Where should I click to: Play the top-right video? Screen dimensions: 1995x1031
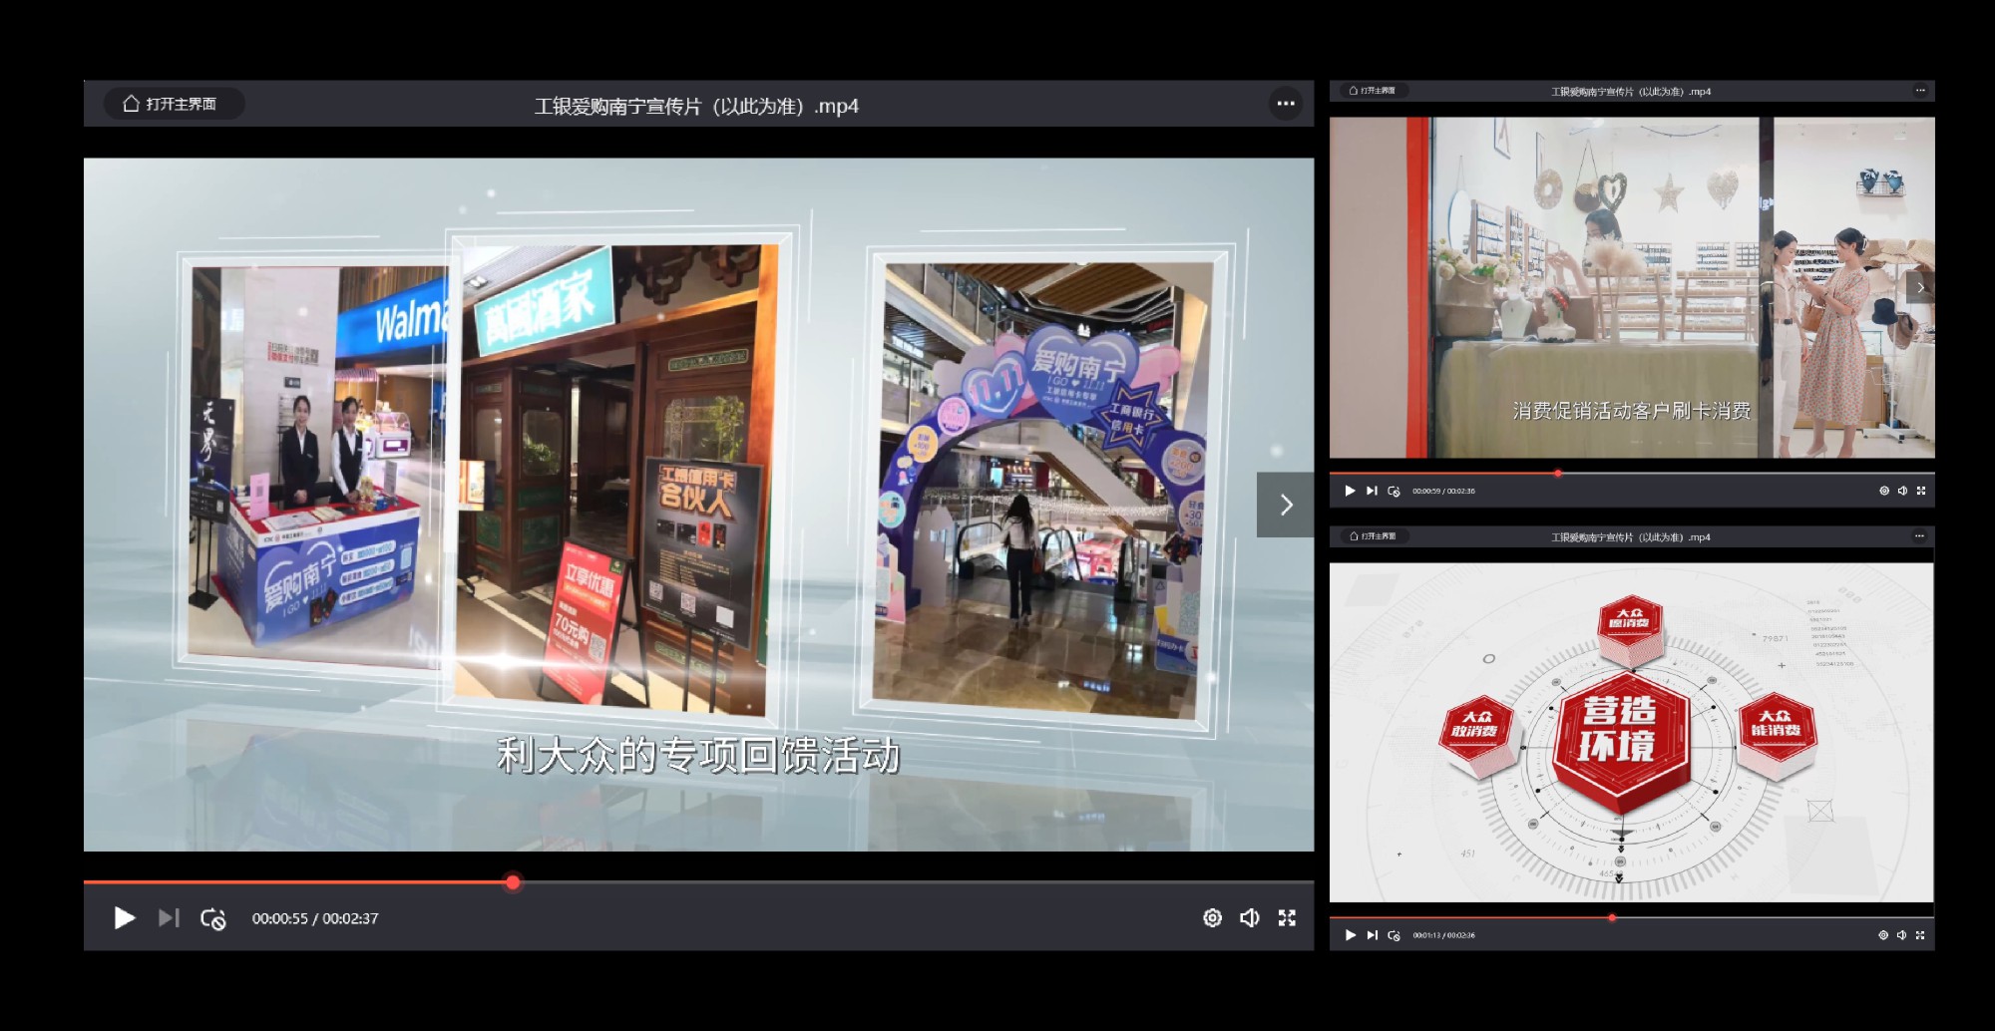coord(1350,491)
